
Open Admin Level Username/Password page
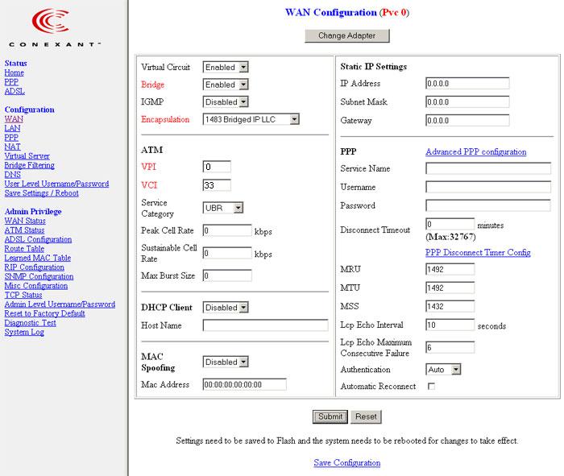(x=60, y=304)
